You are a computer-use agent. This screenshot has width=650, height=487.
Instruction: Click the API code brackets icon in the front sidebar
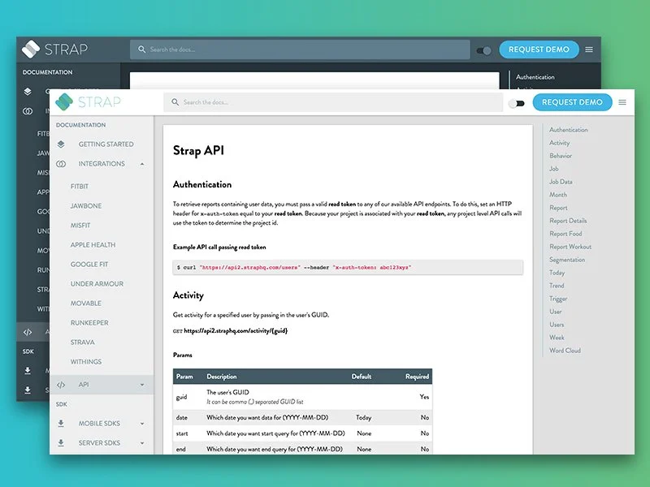61,385
